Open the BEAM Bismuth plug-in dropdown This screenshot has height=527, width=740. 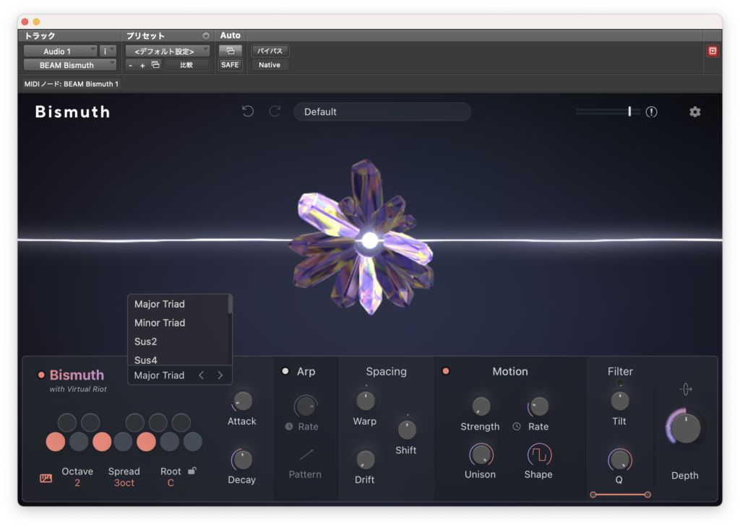pyautogui.click(x=70, y=65)
